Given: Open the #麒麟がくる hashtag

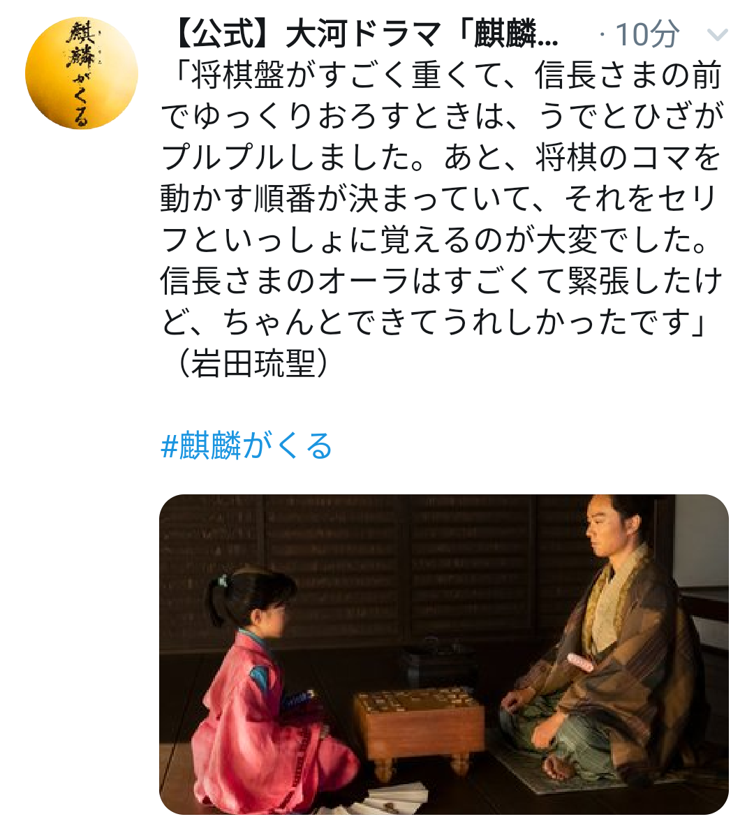Looking at the screenshot, I should (x=246, y=445).
